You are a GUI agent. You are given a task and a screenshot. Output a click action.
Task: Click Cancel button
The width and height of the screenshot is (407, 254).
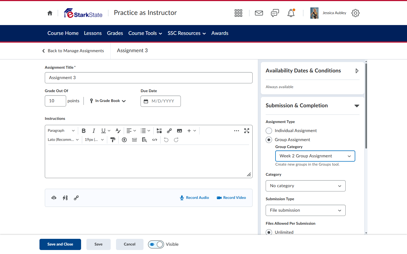pyautogui.click(x=130, y=244)
